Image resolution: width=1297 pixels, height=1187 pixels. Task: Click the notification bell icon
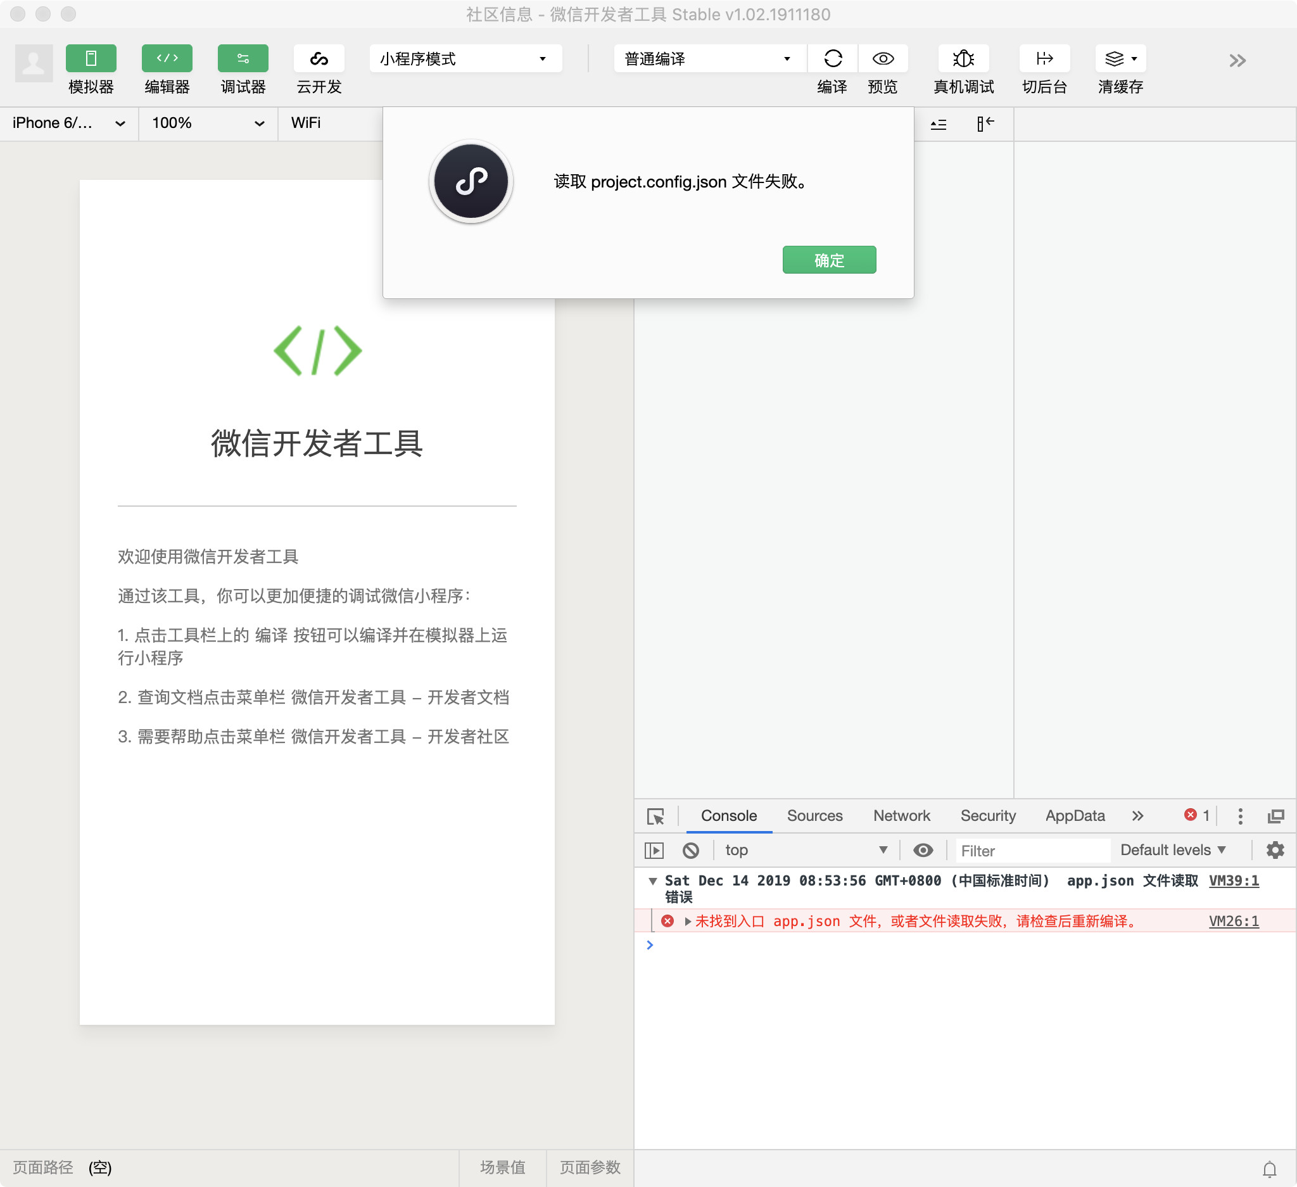coord(1269,1169)
